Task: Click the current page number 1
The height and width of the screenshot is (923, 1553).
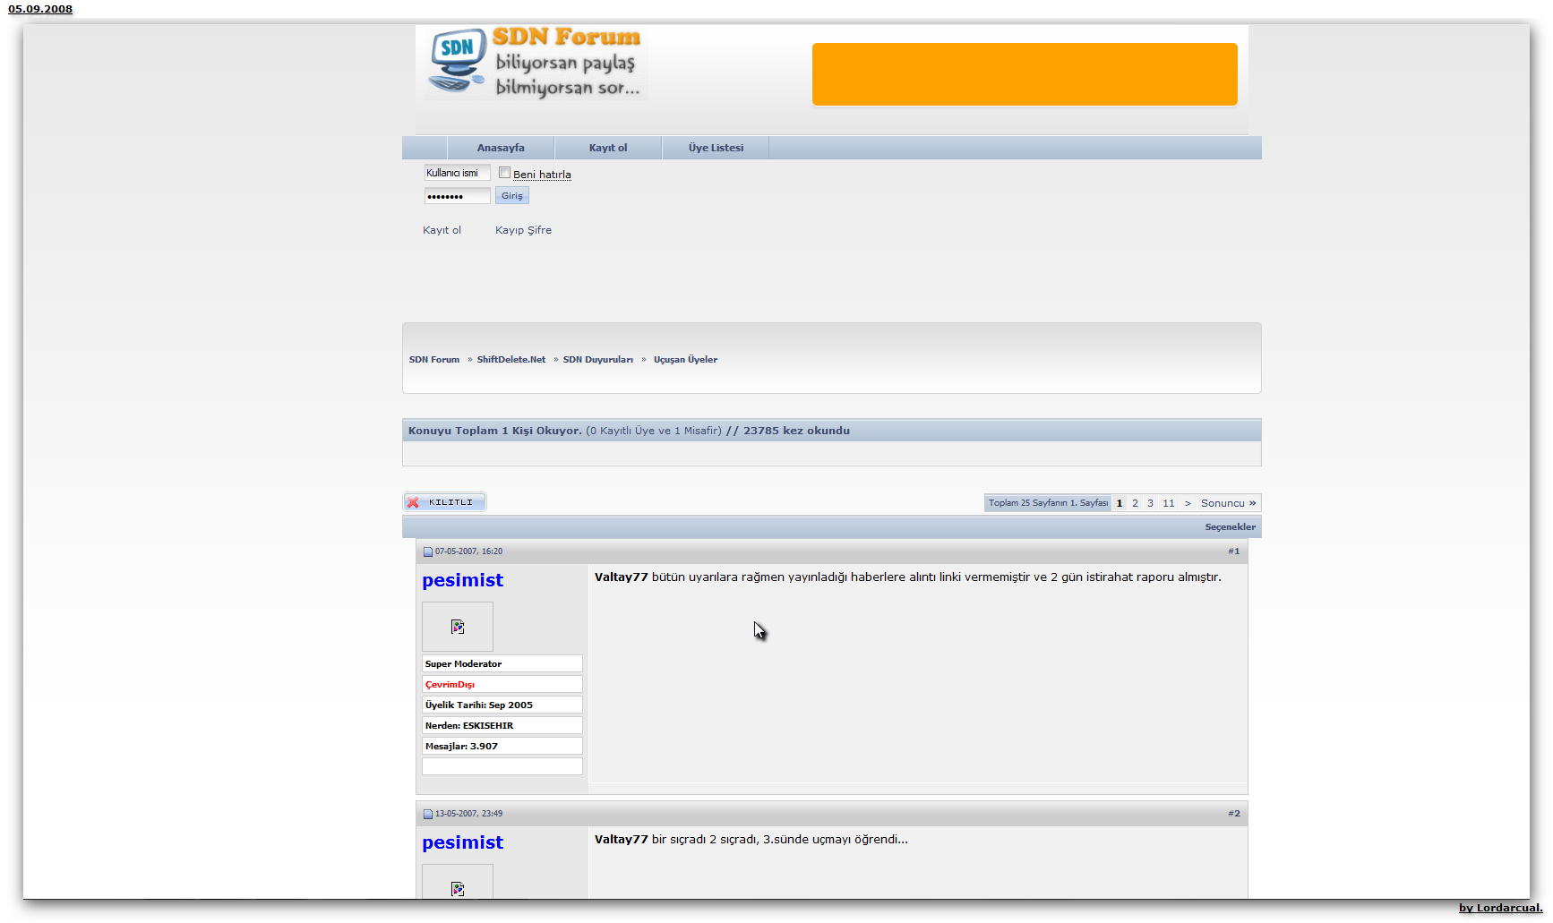Action: (1120, 503)
